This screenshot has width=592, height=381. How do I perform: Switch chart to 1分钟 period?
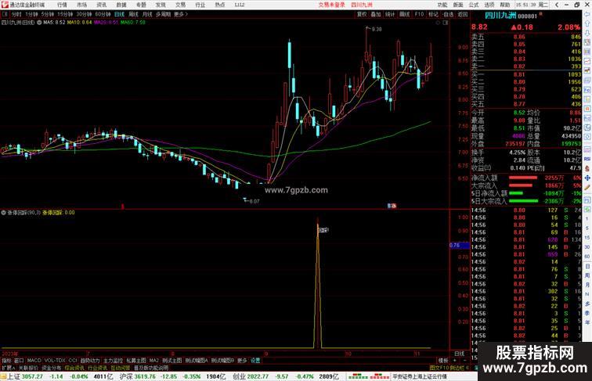pos(31,14)
